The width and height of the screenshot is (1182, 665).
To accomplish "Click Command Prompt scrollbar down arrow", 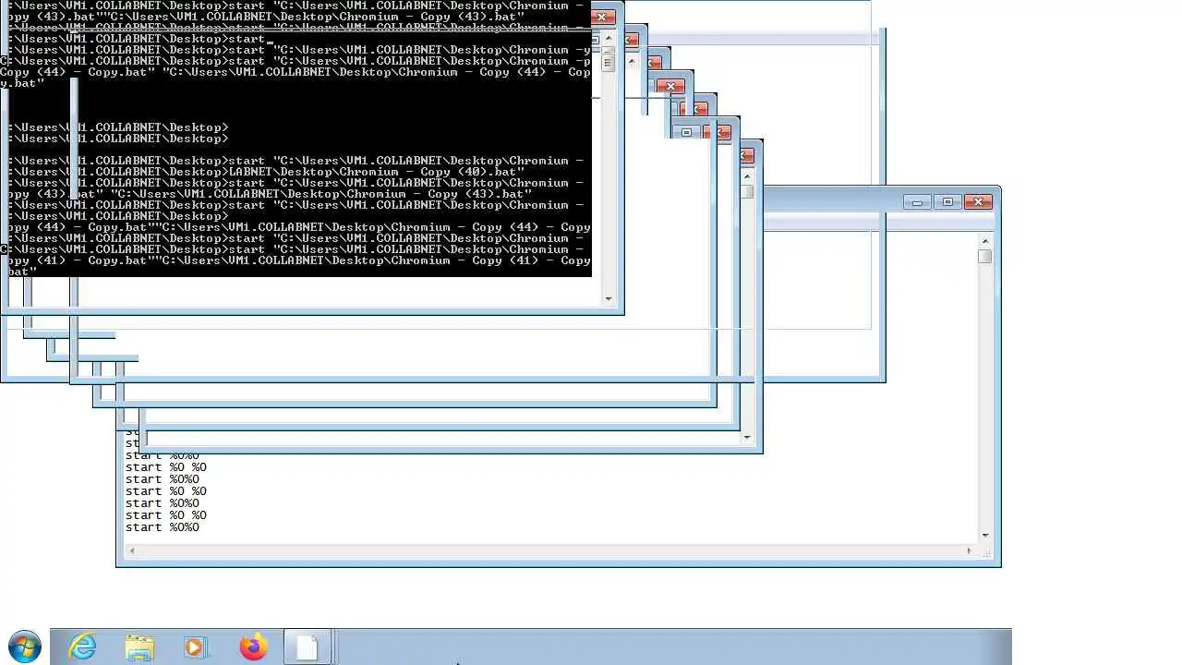I will point(608,298).
